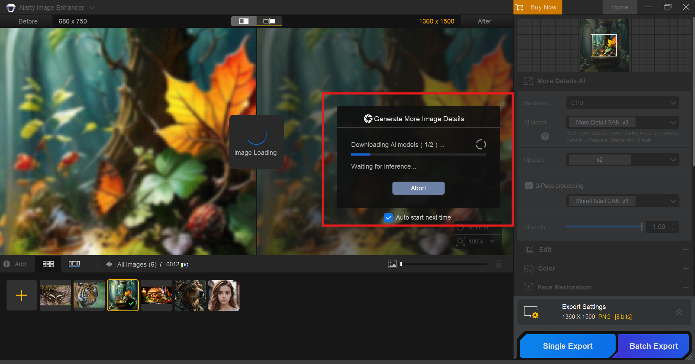Abort the AI model download
Image resolution: width=695 pixels, height=364 pixels.
(x=418, y=188)
